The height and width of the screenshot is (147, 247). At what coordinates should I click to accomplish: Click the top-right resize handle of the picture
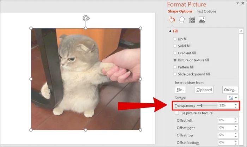point(140,28)
